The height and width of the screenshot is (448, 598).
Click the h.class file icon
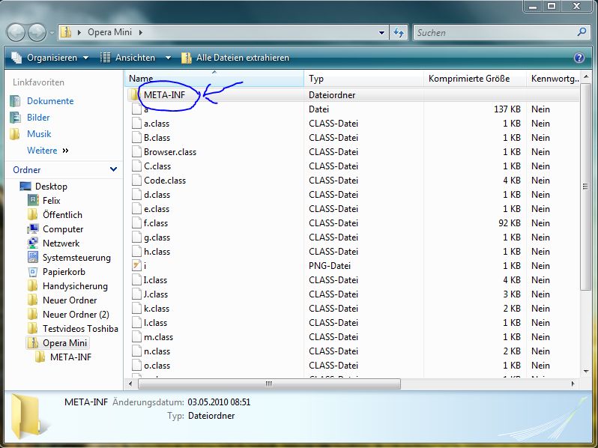pos(136,251)
